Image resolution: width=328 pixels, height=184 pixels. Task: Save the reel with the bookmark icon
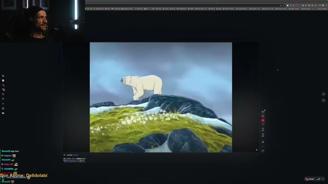click(x=263, y=142)
